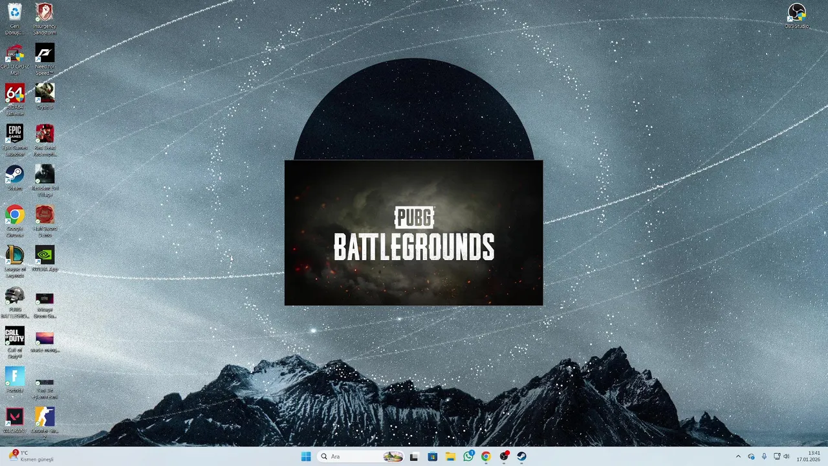The image size is (828, 466).
Task: Launch Need for Speed shortcut
Action: pyautogui.click(x=45, y=60)
